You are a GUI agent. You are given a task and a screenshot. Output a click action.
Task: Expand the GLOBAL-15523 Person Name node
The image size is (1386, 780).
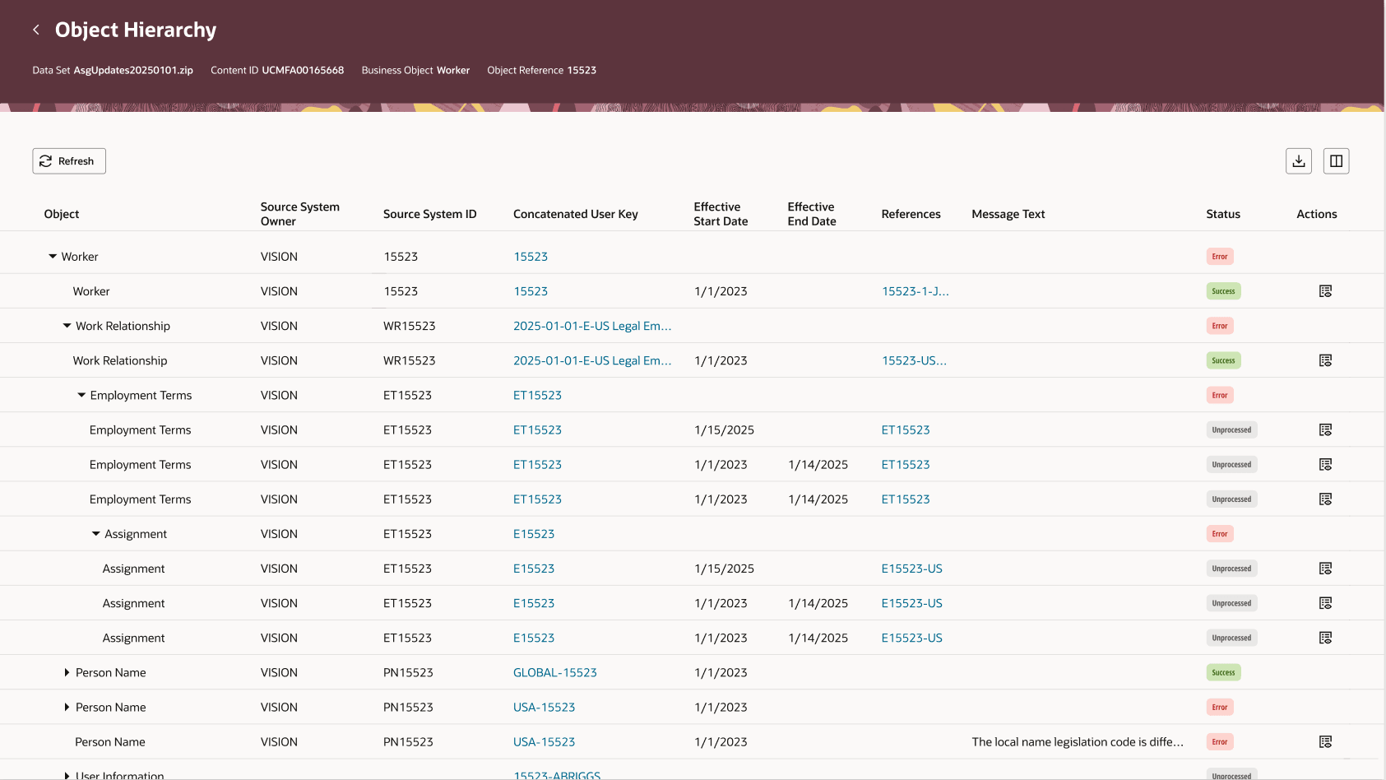[67, 672]
